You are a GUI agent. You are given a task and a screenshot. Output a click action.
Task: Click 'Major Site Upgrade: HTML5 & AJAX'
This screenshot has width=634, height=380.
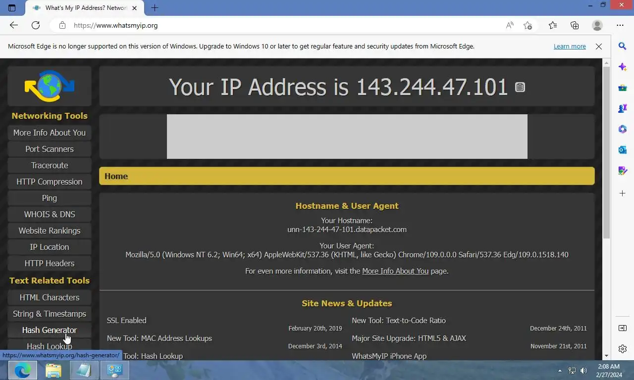pos(409,338)
